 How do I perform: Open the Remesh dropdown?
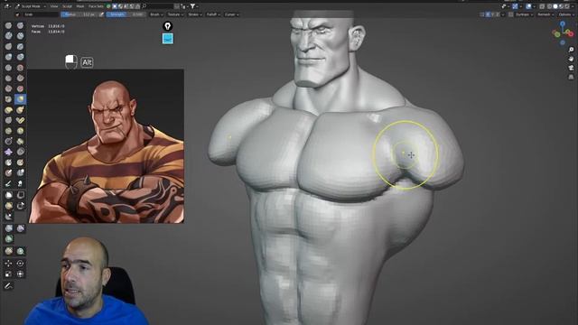[545, 14]
